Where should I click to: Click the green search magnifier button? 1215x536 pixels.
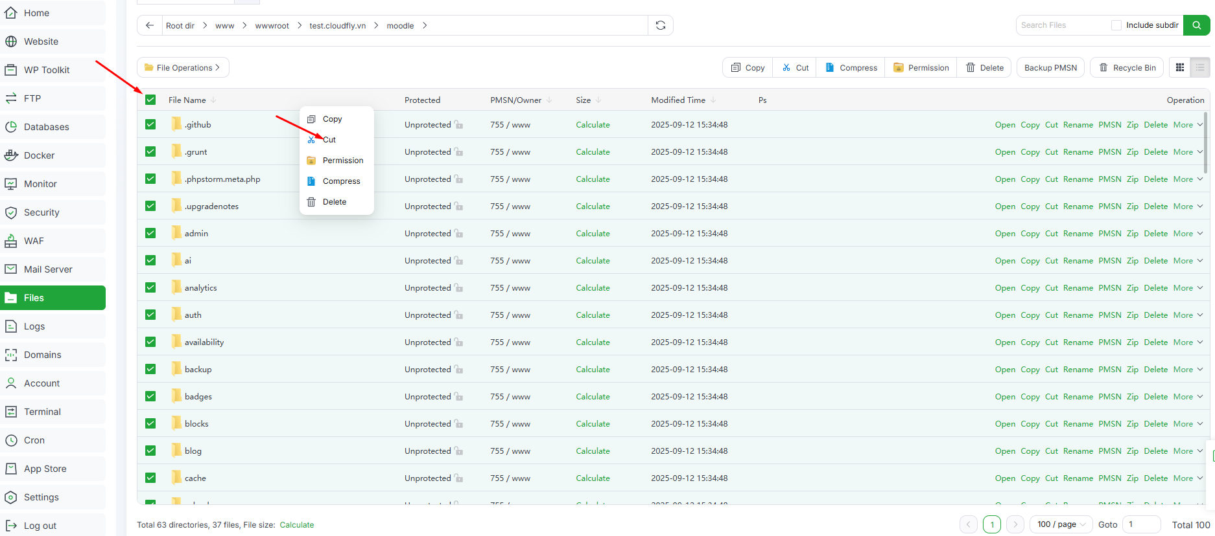(x=1196, y=25)
